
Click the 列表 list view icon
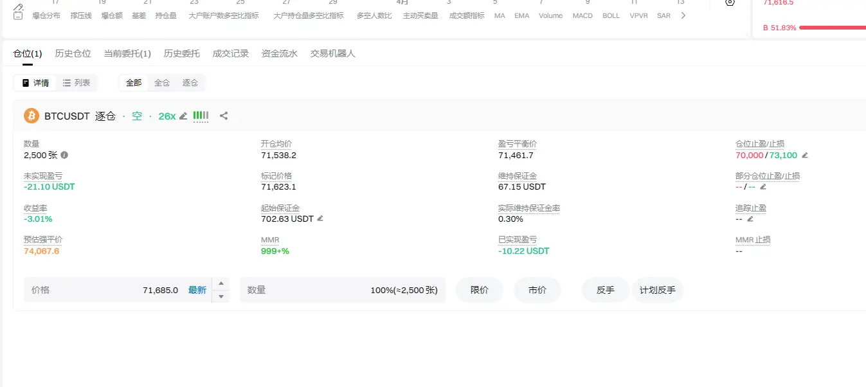coord(67,83)
